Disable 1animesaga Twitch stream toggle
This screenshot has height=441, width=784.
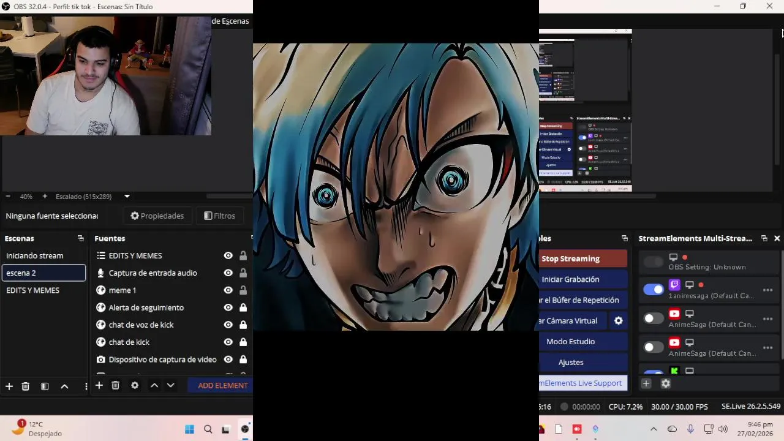[654, 290]
